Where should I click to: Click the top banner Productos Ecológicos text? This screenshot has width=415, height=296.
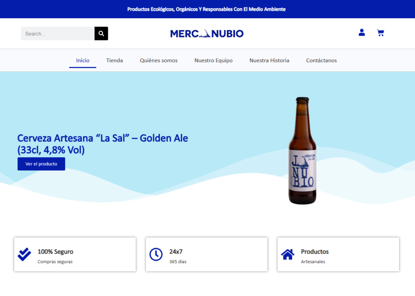pos(207,9)
